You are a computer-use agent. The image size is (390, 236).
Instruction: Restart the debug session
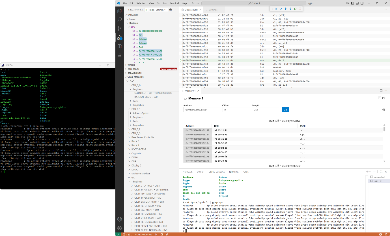[295, 9]
